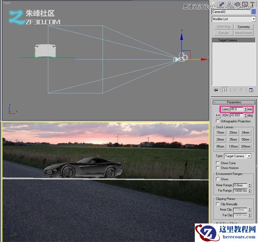Click the UVW Map modifier button

click(x=224, y=27)
